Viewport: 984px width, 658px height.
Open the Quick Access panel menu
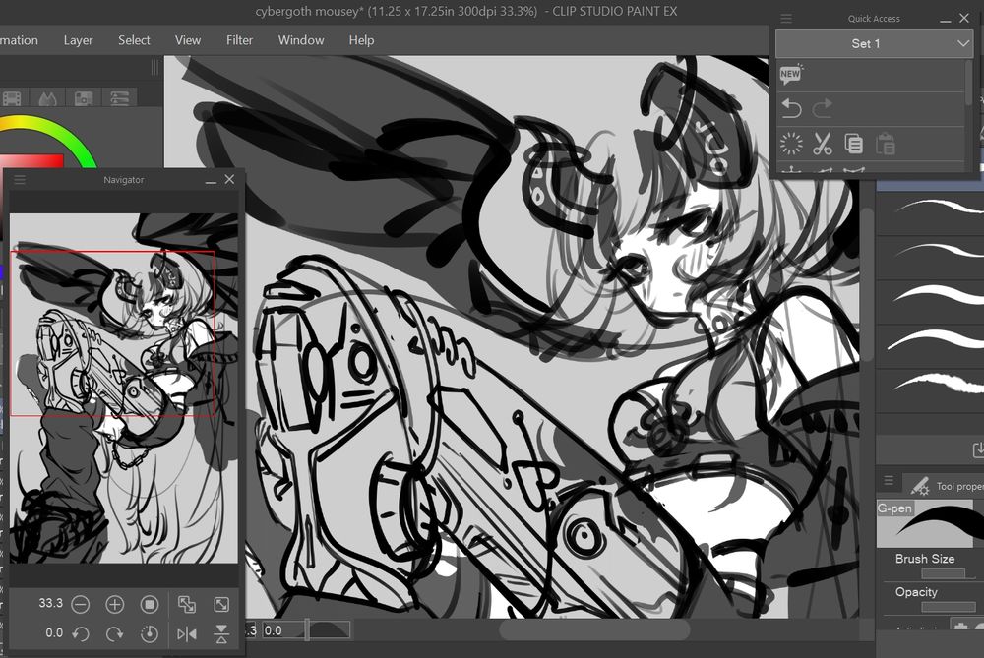(785, 18)
